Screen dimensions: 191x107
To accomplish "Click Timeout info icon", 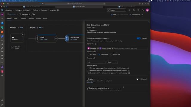I will click(94, 58).
